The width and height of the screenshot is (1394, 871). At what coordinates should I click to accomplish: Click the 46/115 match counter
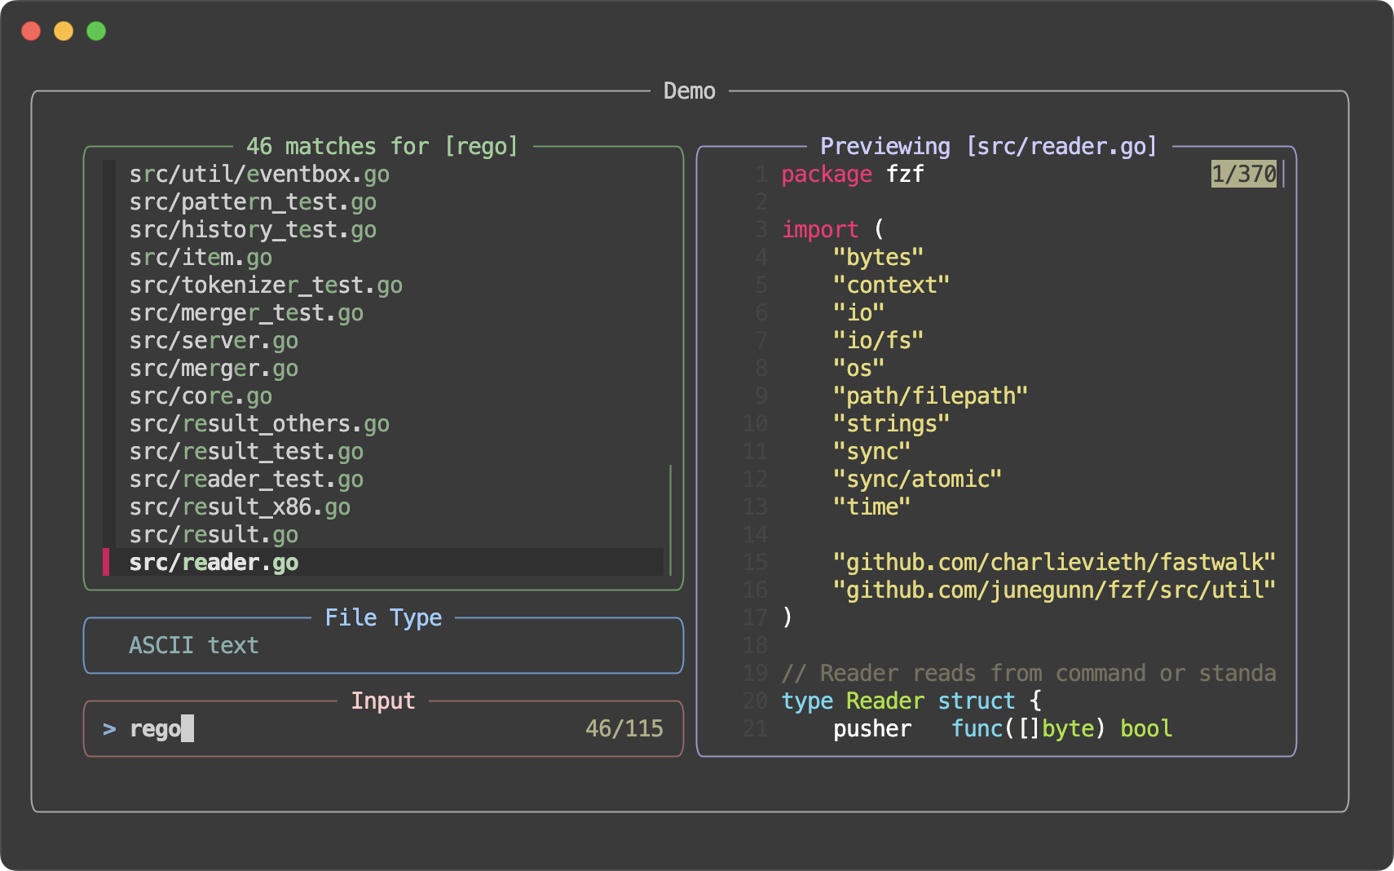[x=624, y=728]
